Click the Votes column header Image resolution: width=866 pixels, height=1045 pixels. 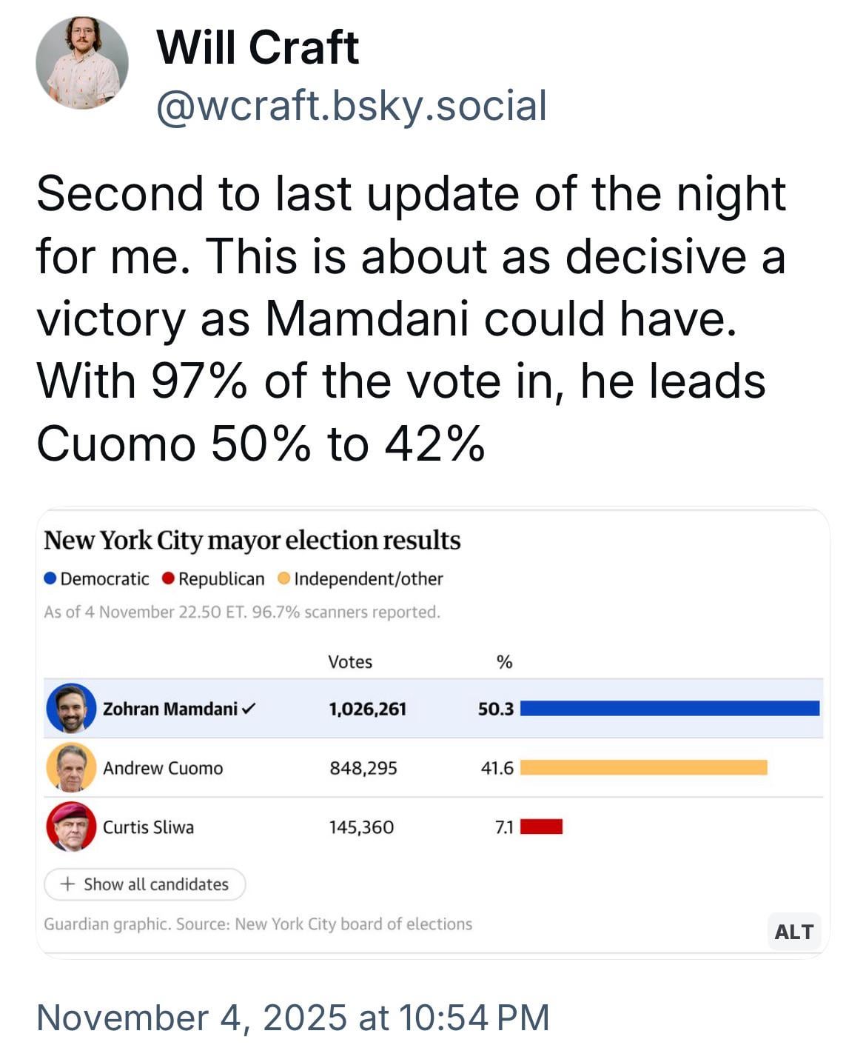tap(350, 662)
